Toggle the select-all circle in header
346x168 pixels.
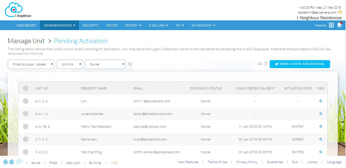click(26, 88)
